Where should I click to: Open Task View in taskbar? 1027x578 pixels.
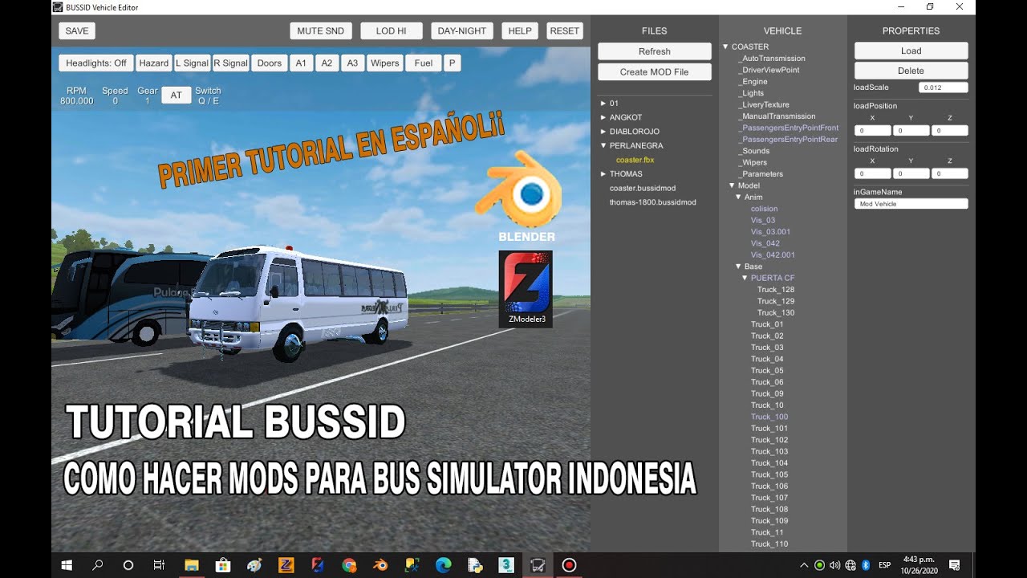click(159, 565)
